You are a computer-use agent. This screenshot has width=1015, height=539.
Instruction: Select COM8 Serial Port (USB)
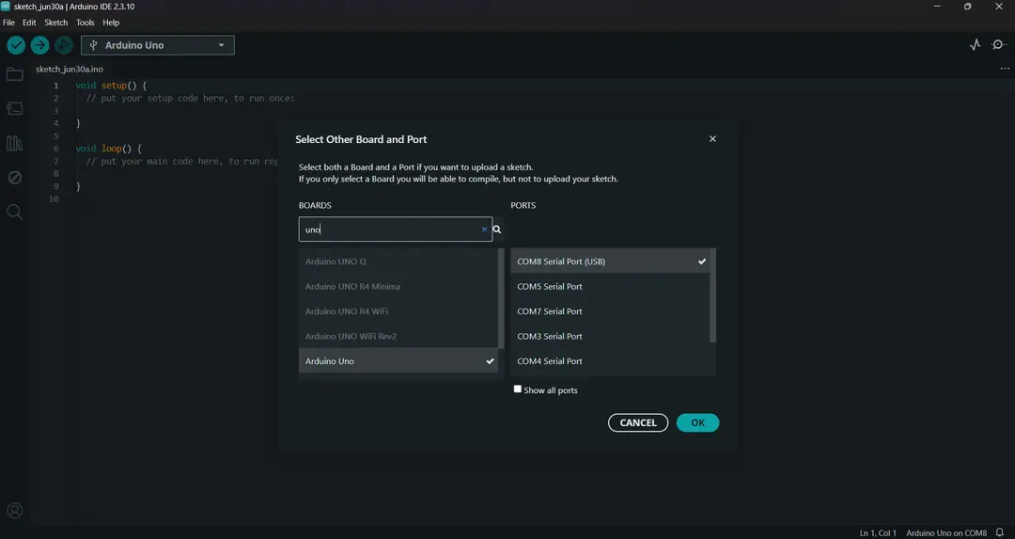click(611, 262)
